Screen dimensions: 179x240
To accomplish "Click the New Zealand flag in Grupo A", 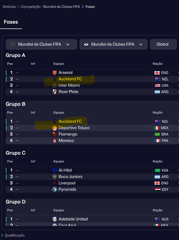I will click(x=158, y=79).
